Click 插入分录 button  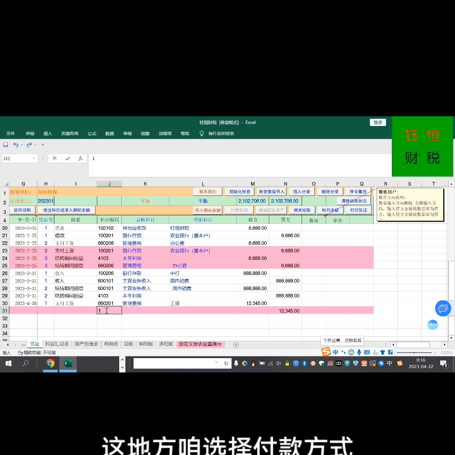coord(302,192)
